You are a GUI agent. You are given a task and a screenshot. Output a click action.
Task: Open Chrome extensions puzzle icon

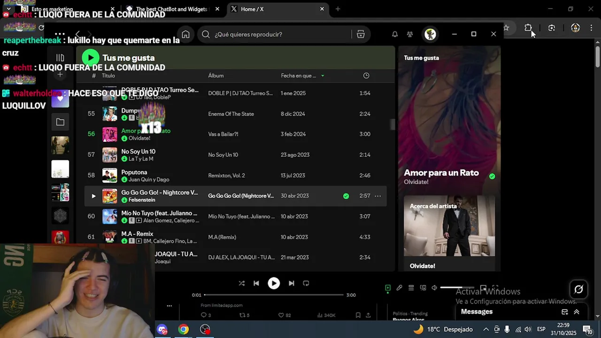pyautogui.click(x=528, y=28)
